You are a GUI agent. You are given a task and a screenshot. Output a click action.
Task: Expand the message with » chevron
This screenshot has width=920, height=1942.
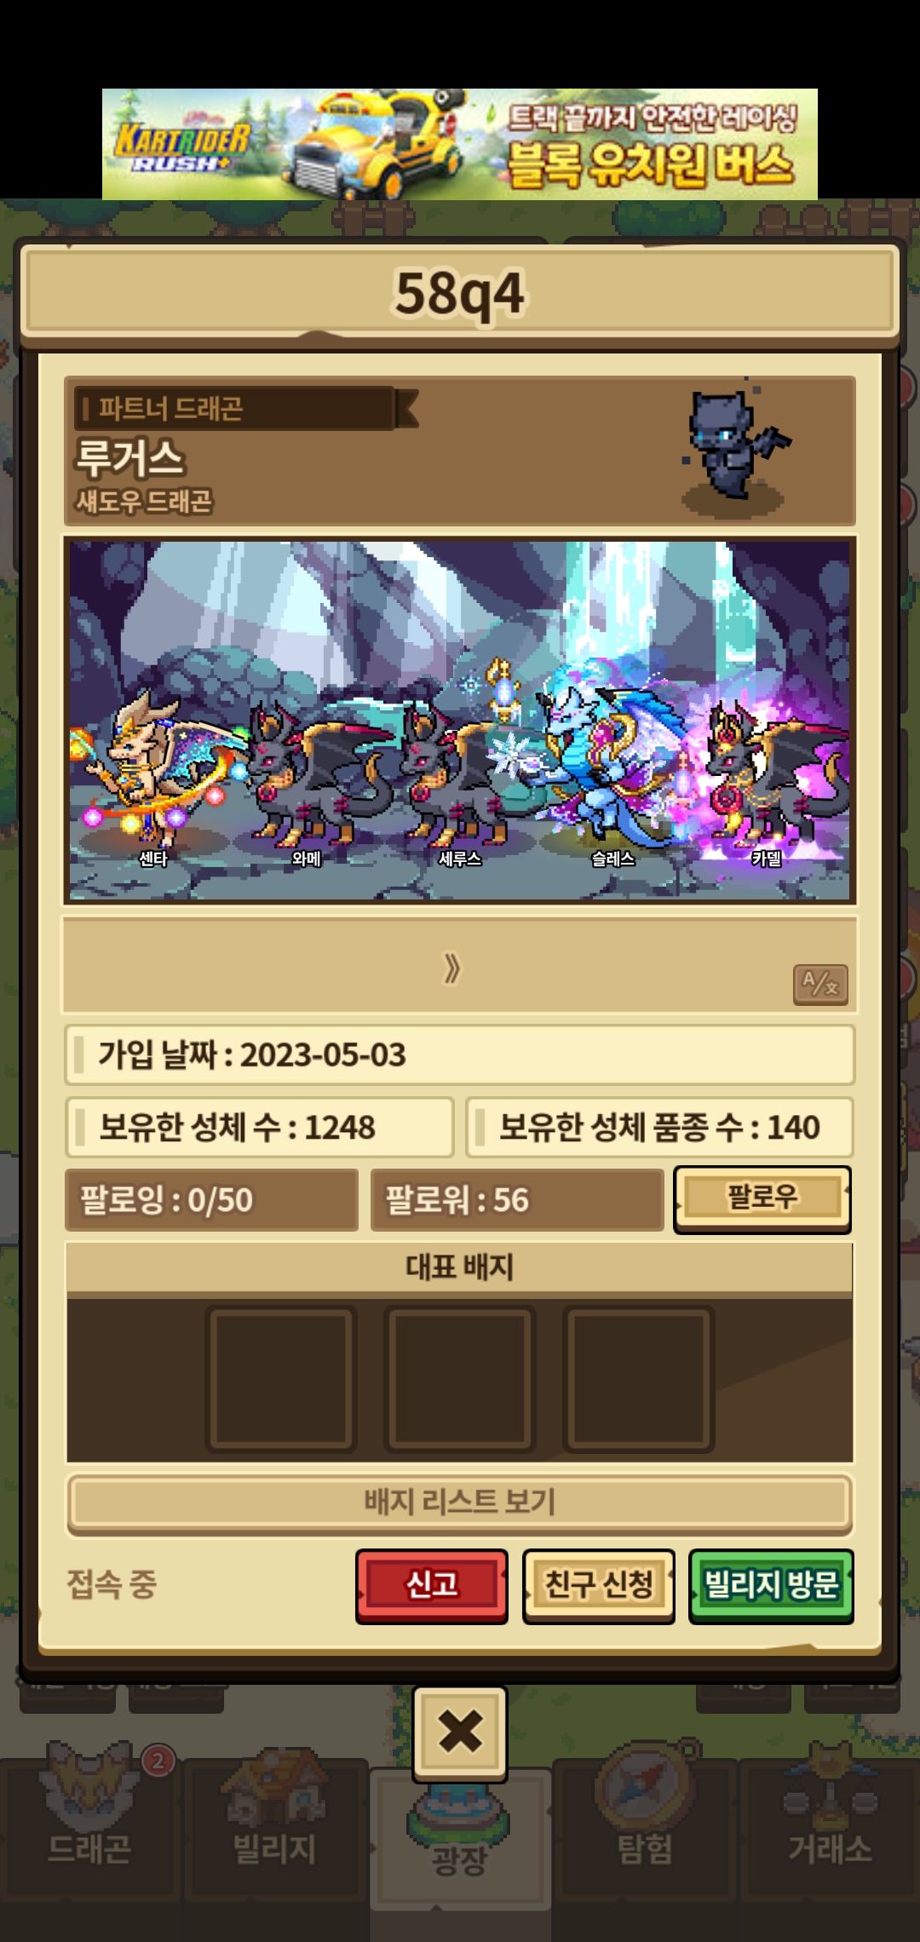pyautogui.click(x=452, y=968)
